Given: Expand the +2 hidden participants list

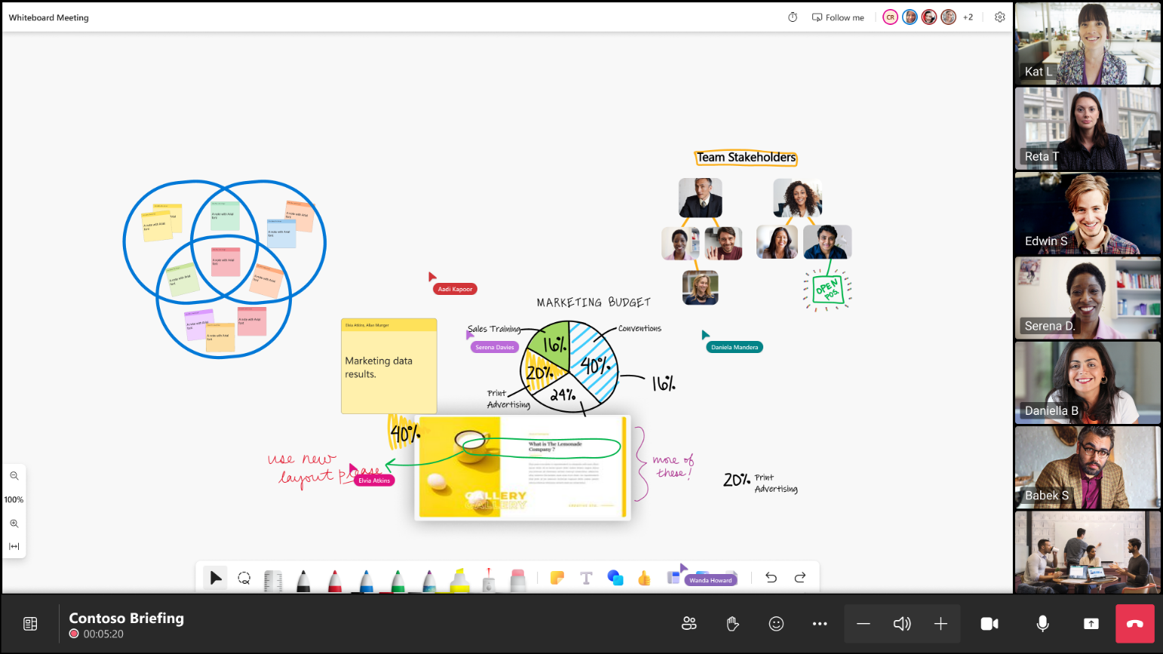Looking at the screenshot, I should (x=968, y=17).
